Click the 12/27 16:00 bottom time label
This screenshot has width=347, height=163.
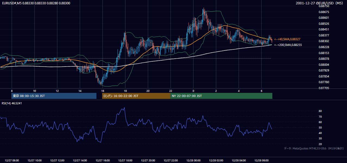[x=103, y=161]
